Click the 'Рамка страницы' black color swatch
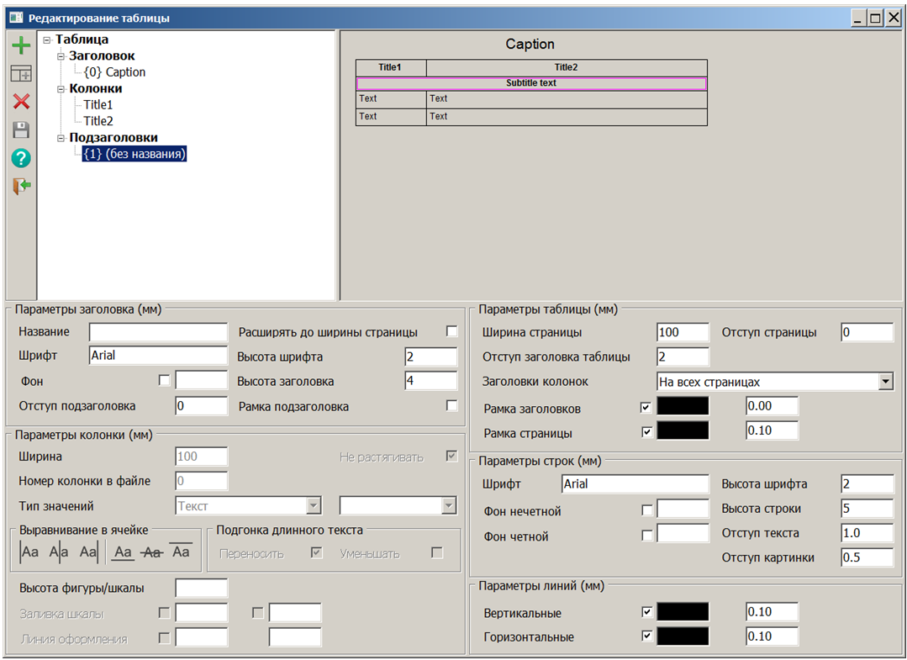 click(683, 431)
